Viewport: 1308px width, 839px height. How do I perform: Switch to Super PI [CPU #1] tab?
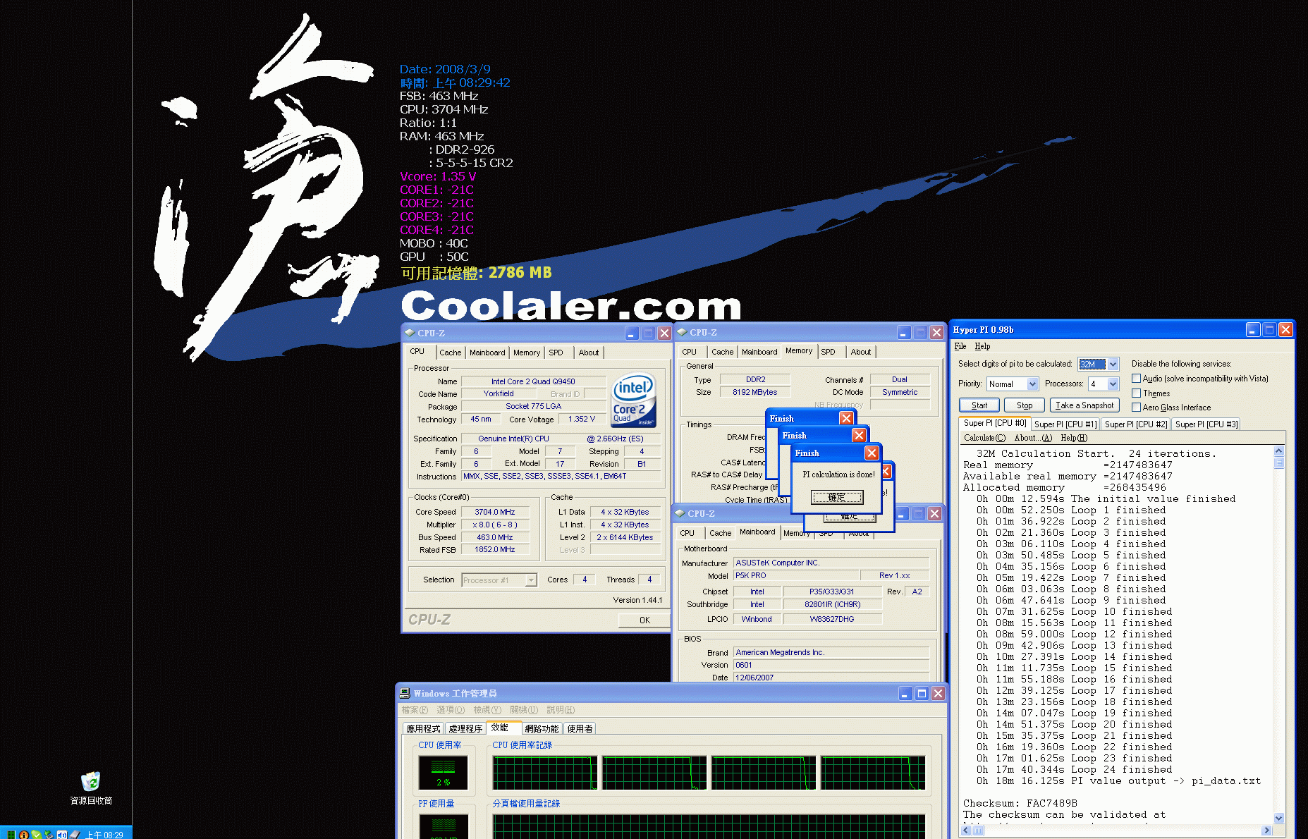click(x=1065, y=424)
